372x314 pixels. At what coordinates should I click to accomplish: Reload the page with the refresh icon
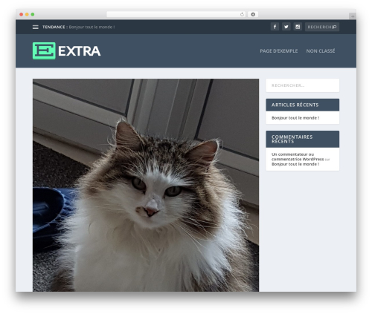click(242, 14)
